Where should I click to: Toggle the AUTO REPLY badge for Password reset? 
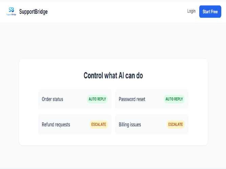[x=174, y=99]
